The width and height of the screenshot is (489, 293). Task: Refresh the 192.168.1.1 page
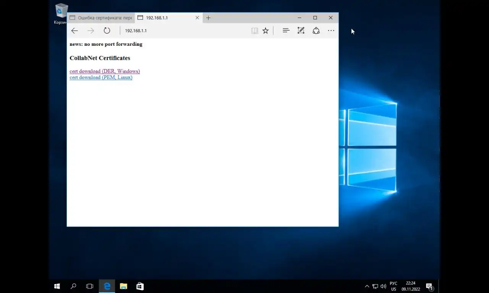tap(107, 31)
